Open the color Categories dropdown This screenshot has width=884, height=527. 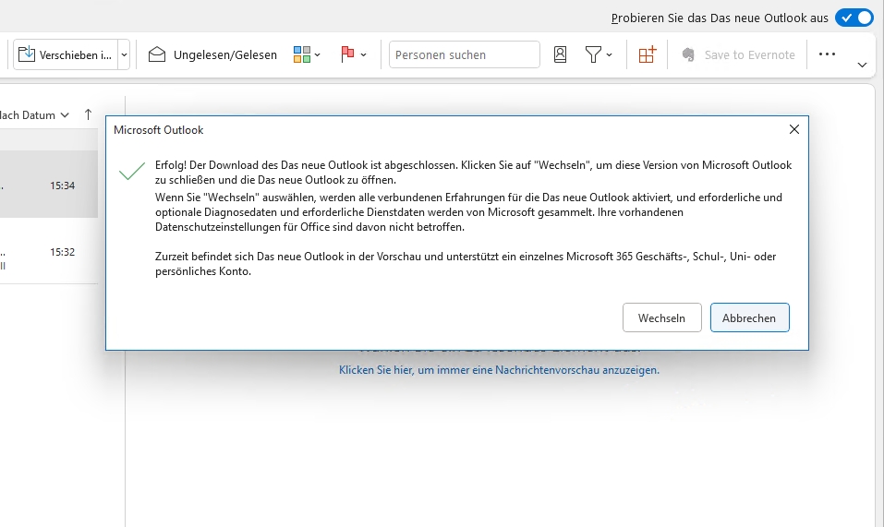307,54
